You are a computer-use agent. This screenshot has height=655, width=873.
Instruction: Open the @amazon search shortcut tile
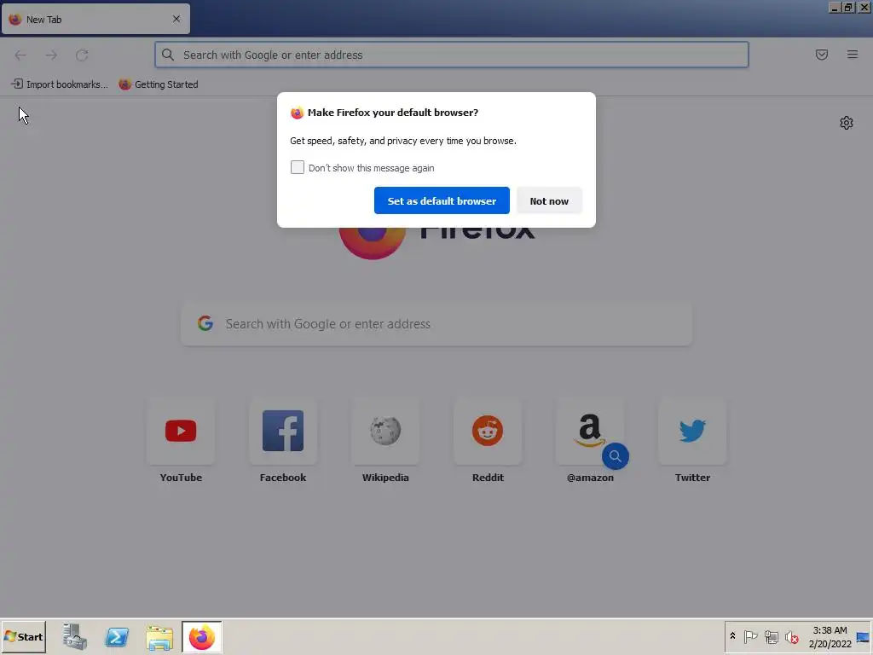[x=590, y=431]
